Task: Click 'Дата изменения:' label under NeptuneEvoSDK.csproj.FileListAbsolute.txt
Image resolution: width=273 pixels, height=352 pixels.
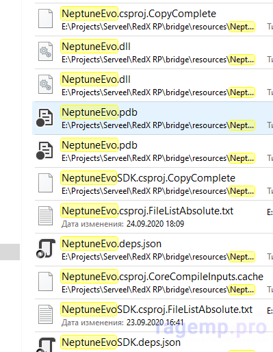Action: point(92,323)
